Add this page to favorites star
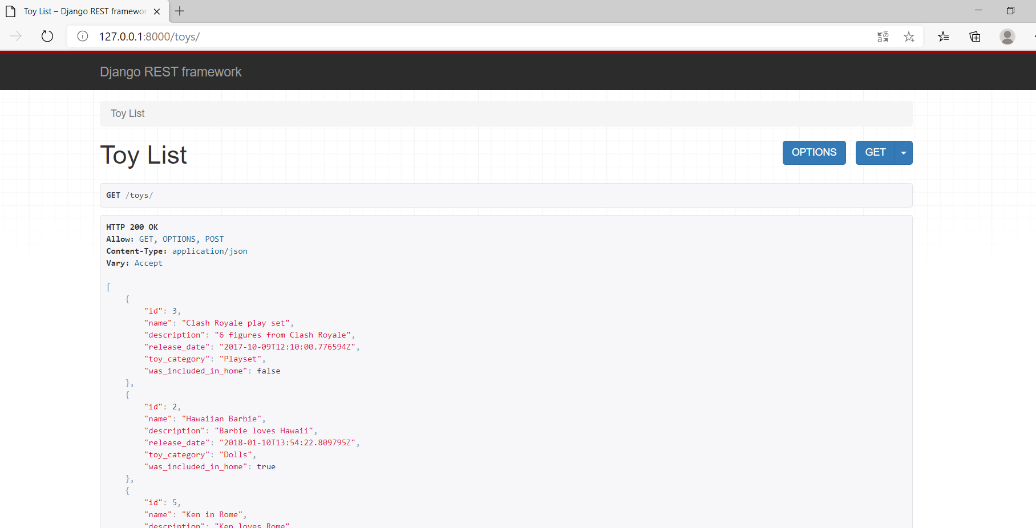The width and height of the screenshot is (1036, 528). pyautogui.click(x=909, y=36)
